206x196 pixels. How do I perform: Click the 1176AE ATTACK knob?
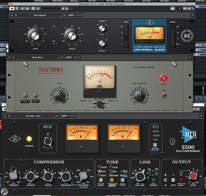tap(102, 28)
